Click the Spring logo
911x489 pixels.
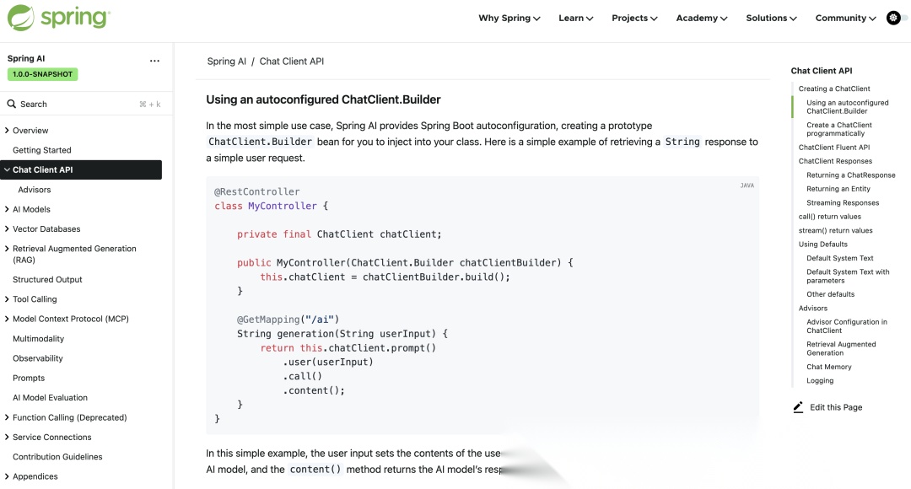pos(59,18)
